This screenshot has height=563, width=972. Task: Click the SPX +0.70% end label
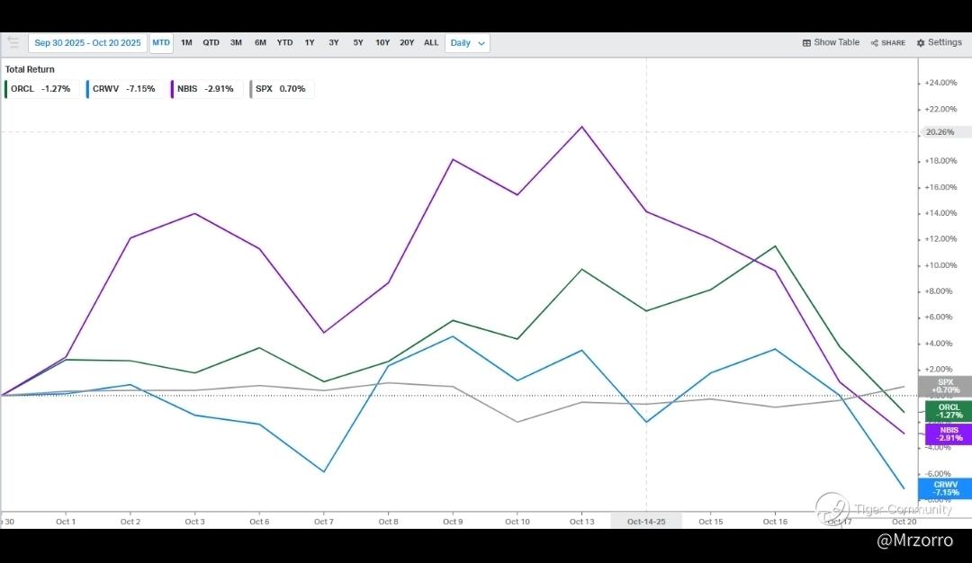pos(945,387)
